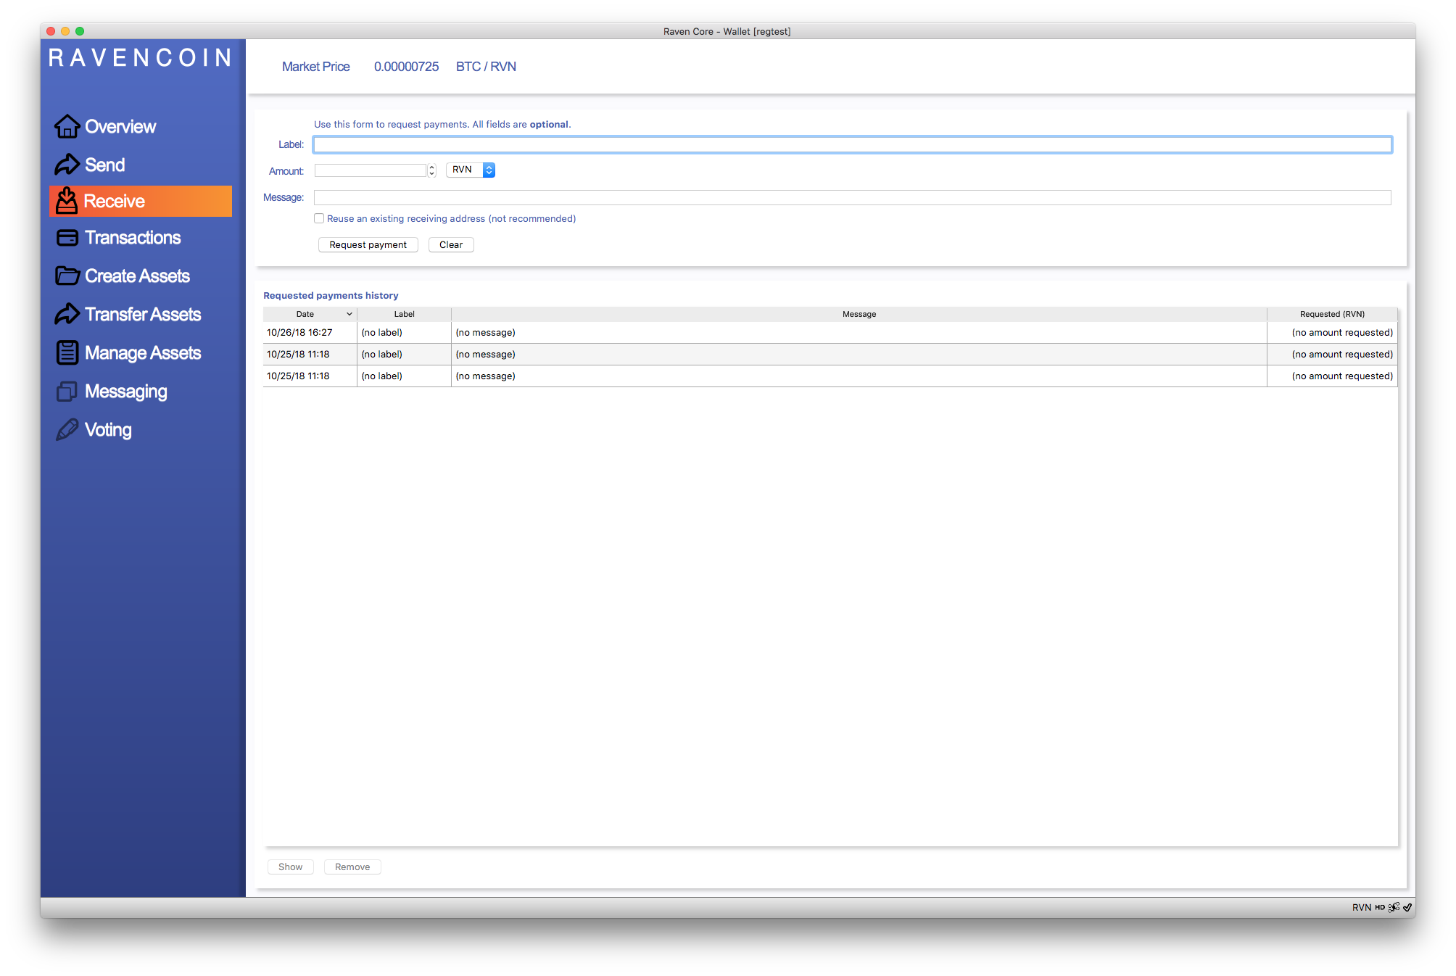Click the Create Assets folder icon

click(x=67, y=276)
